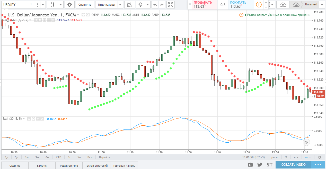Viewport: 326px width, 169px height.
Task: Click the undo arrow in the toolbar
Action: point(155,5)
